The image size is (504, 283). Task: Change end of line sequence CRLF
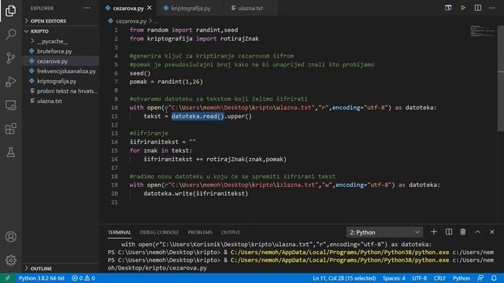pos(439,278)
